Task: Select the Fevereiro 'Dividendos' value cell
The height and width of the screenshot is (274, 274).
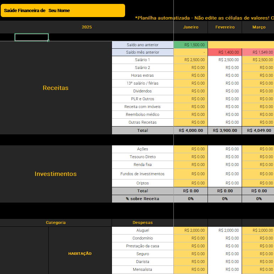Action: click(225, 91)
